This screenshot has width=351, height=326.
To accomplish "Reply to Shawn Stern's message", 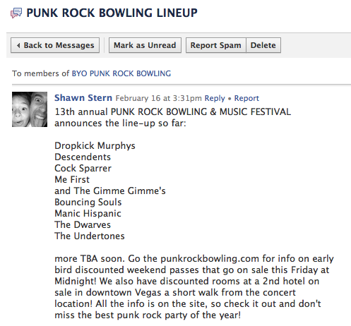I will (x=215, y=98).
